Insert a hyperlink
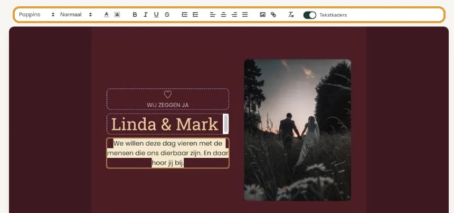The width and height of the screenshot is (454, 213). point(273,14)
